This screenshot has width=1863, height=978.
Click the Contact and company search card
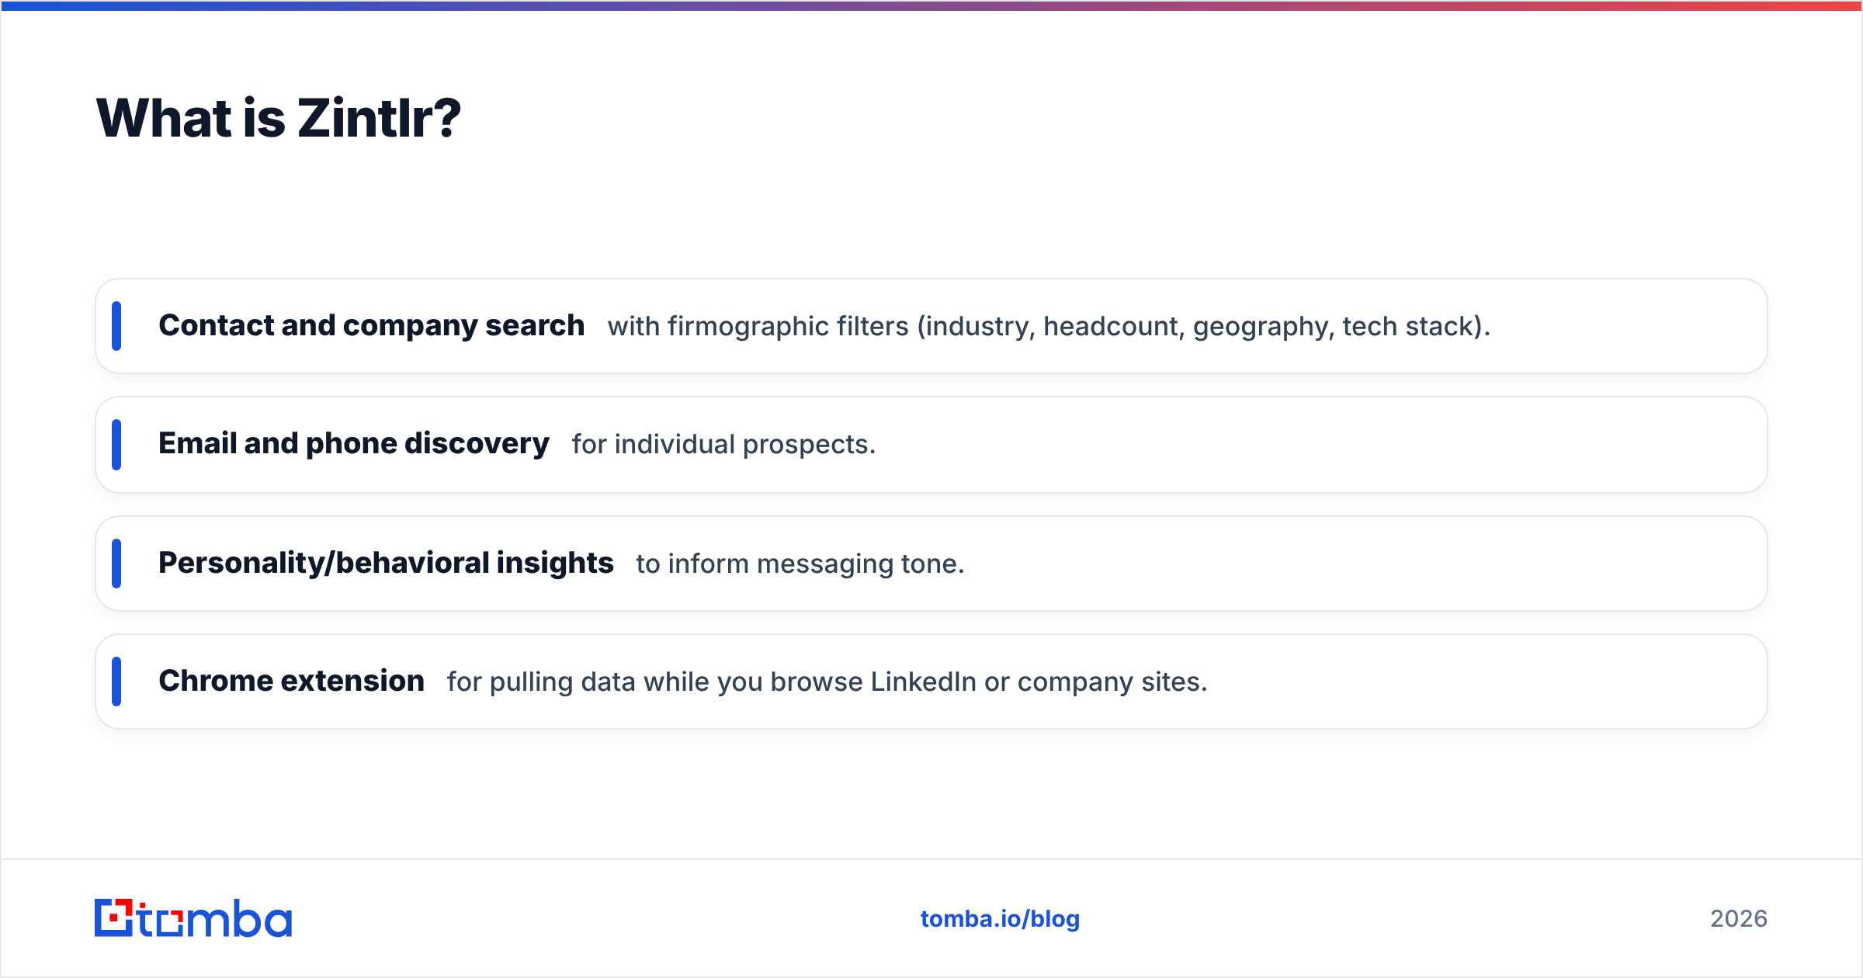[931, 326]
